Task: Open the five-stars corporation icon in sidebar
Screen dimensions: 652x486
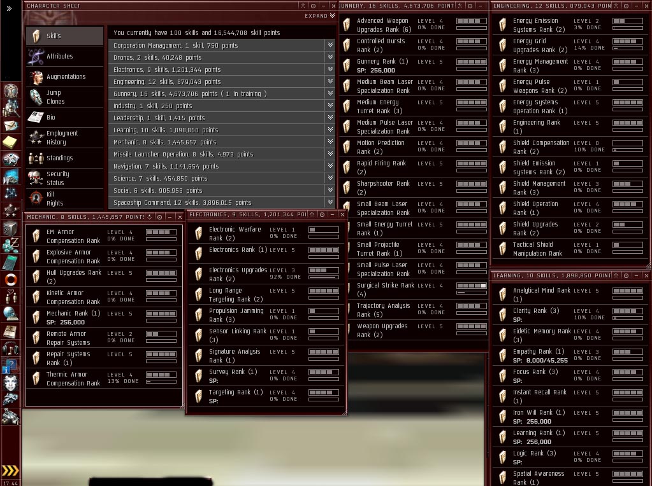Action: point(11,211)
